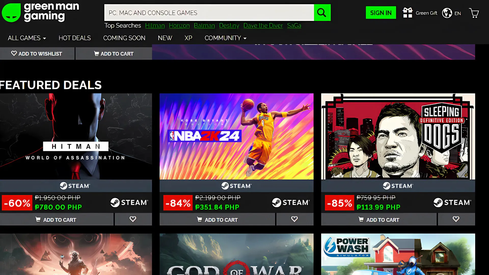Image resolution: width=489 pixels, height=275 pixels.
Task: Click Steam logo beside Sleeping Dogs price
Action: (452, 203)
